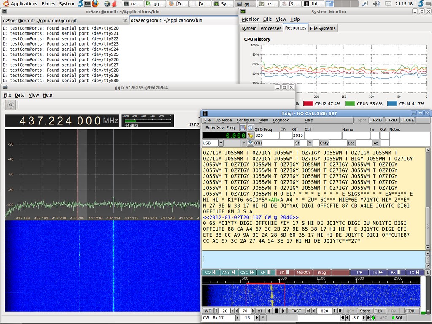This screenshot has width=432, height=324.
Task: Click the CPU3 green color swatch
Action: 350,103
